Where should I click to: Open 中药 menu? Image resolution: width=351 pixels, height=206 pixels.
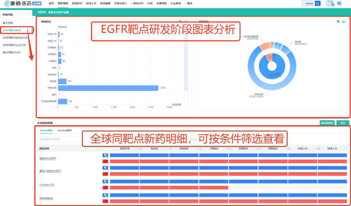pos(150,3)
